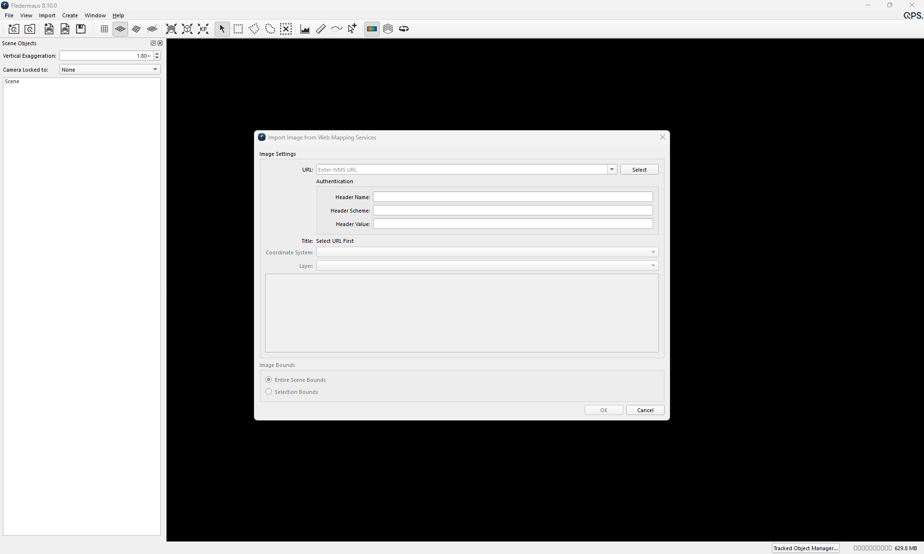
Task: Click the Select button next to URL
Action: pos(639,170)
